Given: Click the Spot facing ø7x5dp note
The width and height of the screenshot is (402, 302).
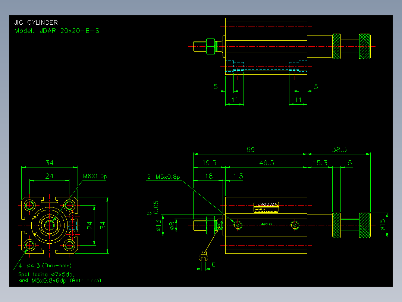Looking at the screenshot, I should tap(46, 274).
